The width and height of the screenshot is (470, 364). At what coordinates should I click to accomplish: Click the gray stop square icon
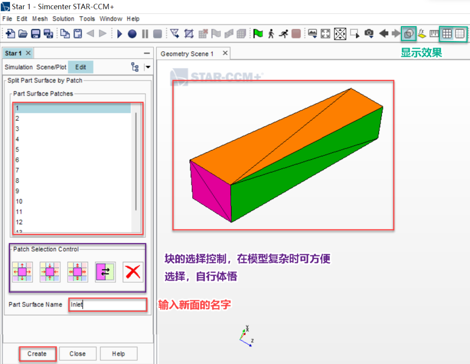[158, 34]
